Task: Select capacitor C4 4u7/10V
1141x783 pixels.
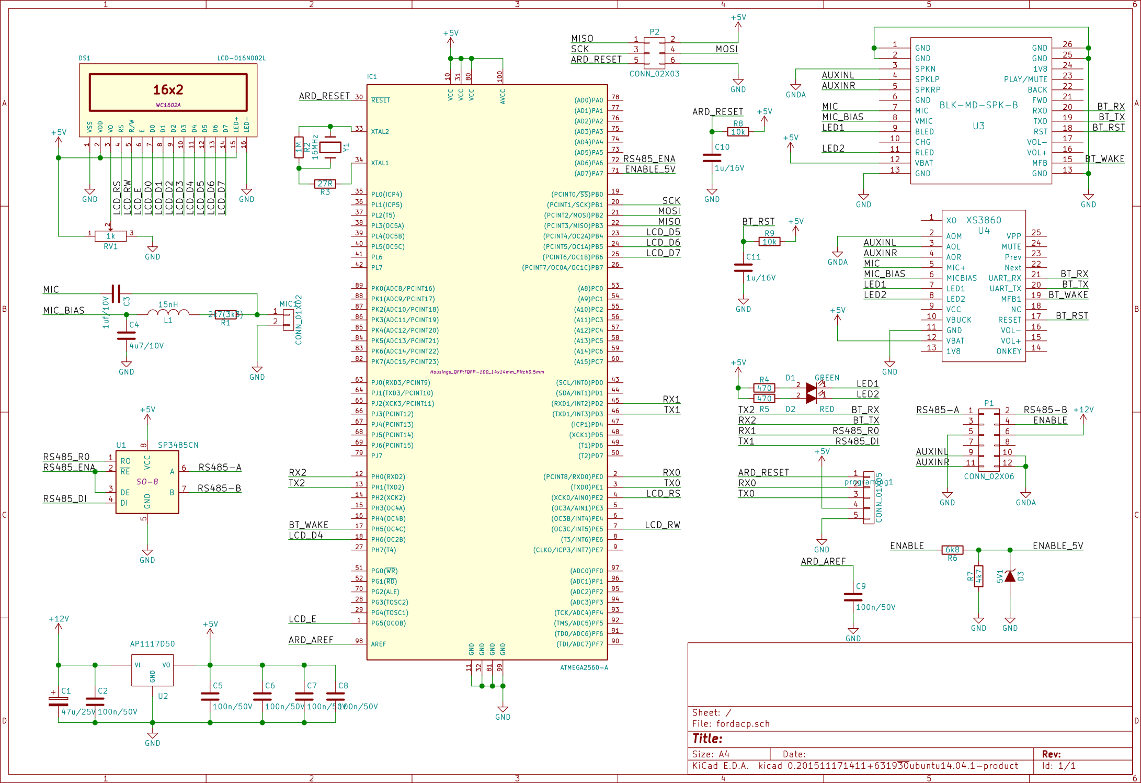Action: [126, 335]
